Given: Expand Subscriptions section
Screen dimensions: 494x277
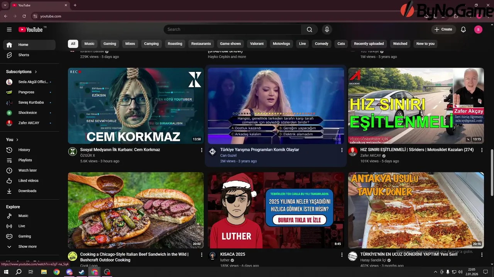Looking at the screenshot, I should coord(22,72).
